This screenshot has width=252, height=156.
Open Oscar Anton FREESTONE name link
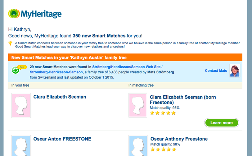tap(62, 139)
